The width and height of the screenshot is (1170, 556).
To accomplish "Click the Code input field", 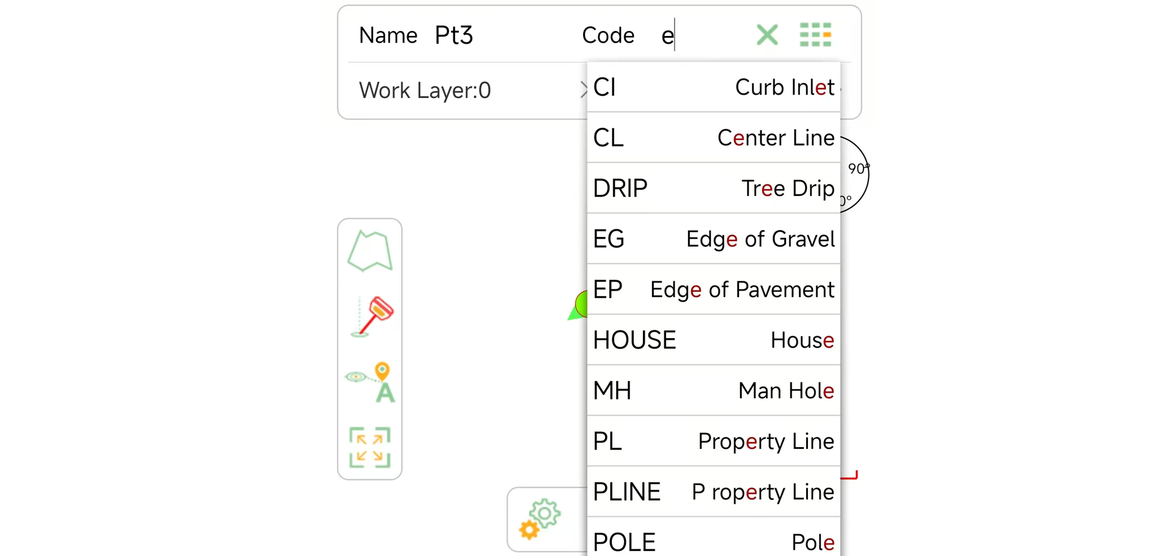I will tap(701, 35).
